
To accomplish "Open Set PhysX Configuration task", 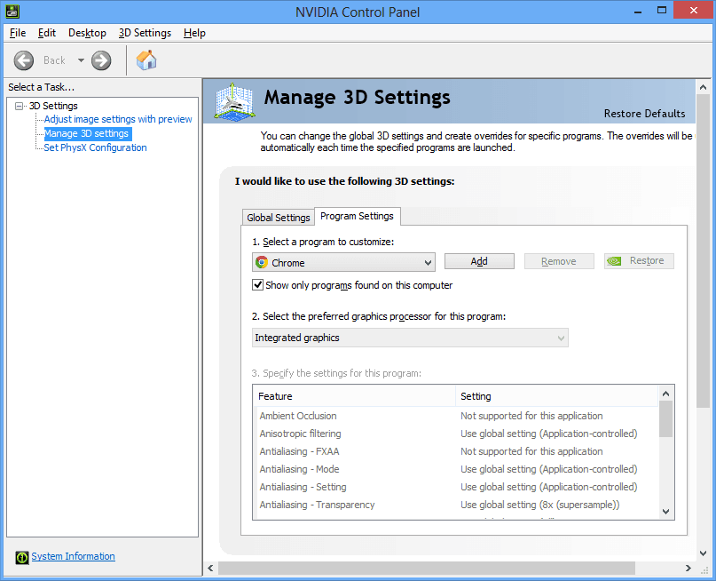I will coord(96,147).
